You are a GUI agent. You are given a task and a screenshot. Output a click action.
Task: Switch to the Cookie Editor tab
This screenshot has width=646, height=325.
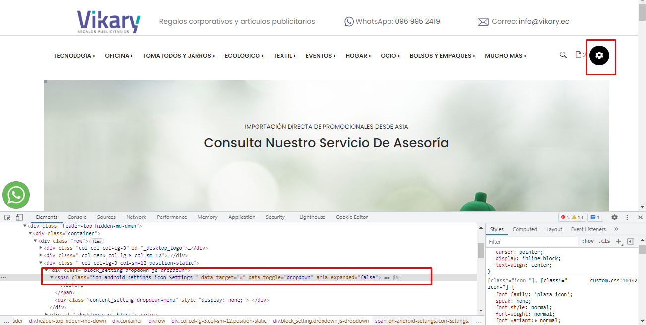tap(352, 217)
